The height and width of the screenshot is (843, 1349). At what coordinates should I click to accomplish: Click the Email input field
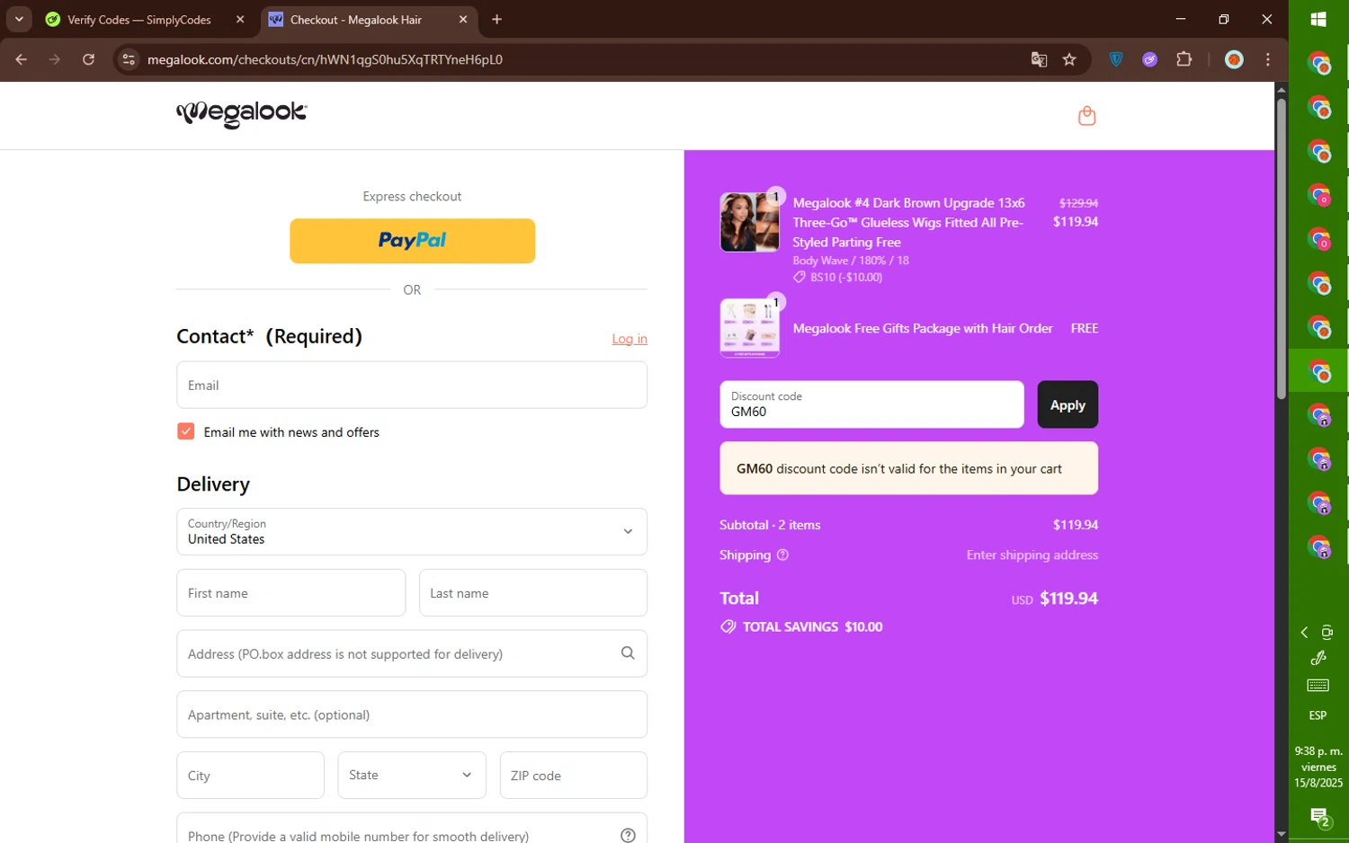pyautogui.click(x=412, y=385)
